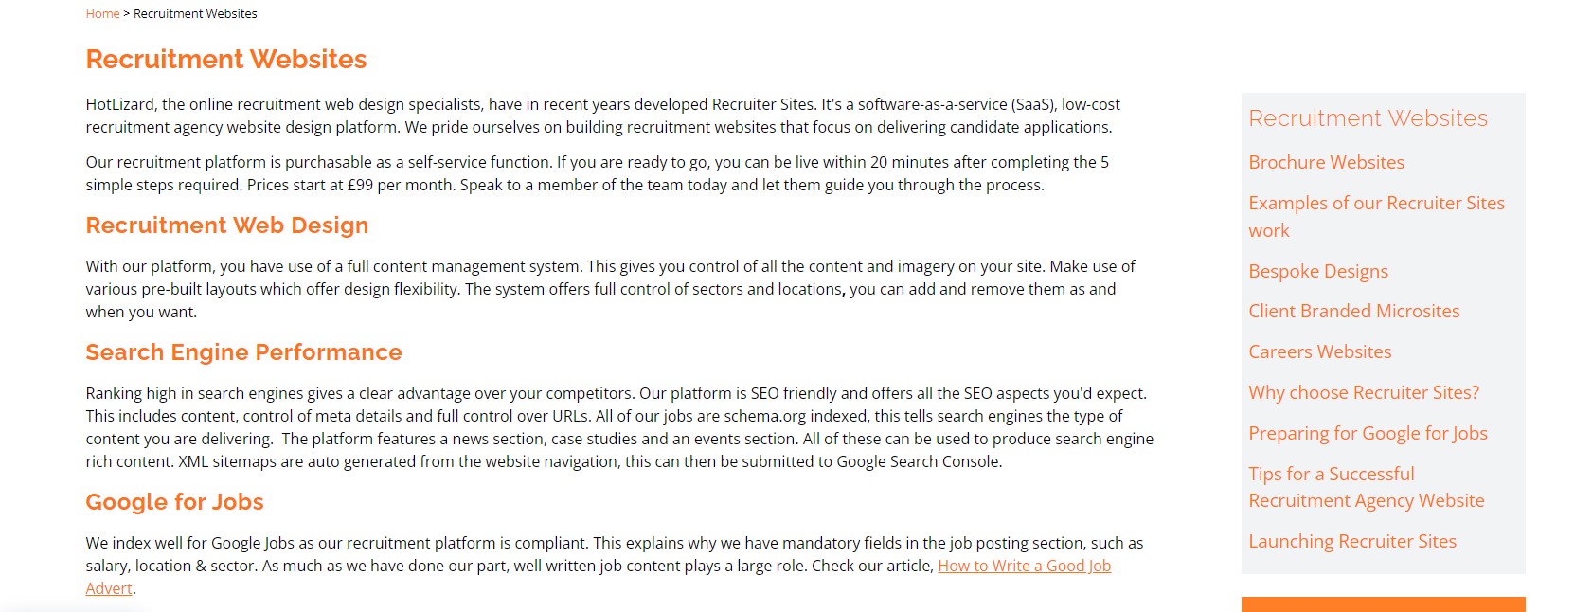The width and height of the screenshot is (1592, 612).
Task: Click the Home breadcrumb link
Action: click(102, 14)
